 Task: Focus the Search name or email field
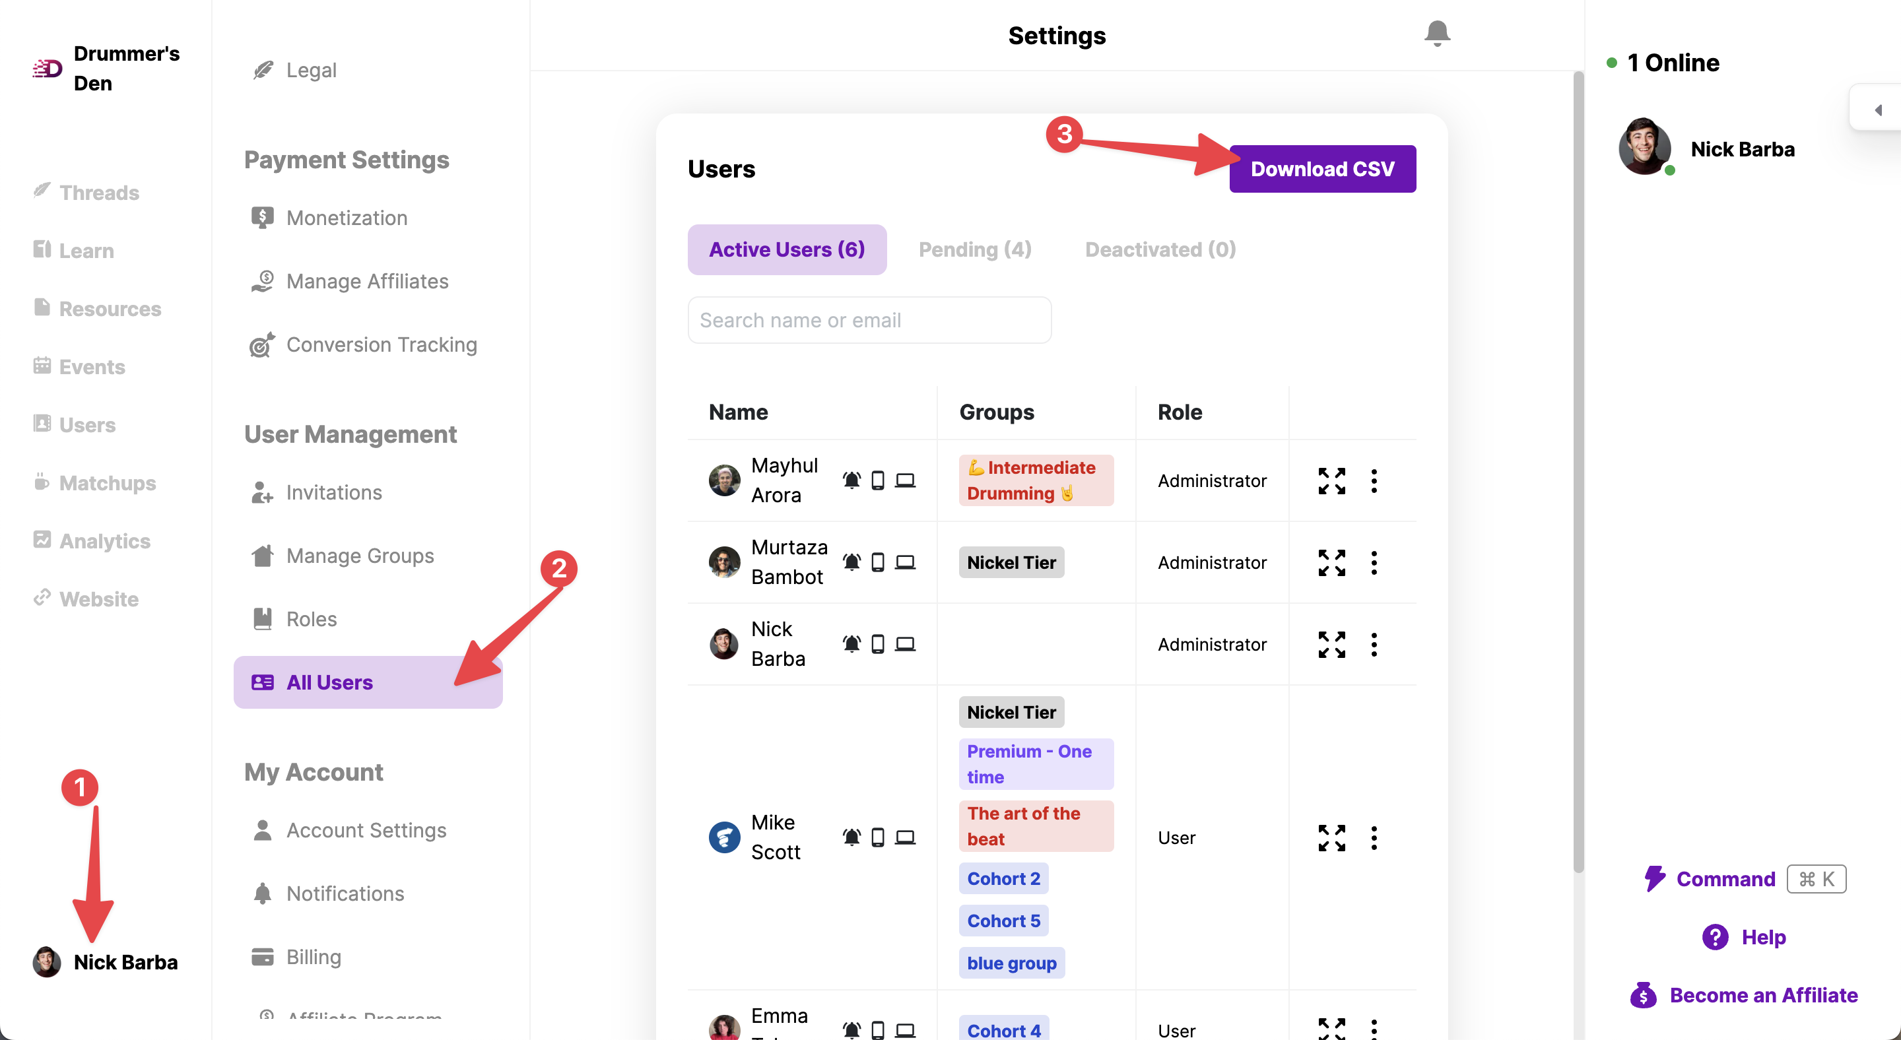(869, 320)
